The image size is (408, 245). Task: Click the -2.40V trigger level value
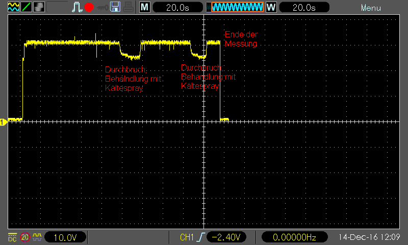226,237
